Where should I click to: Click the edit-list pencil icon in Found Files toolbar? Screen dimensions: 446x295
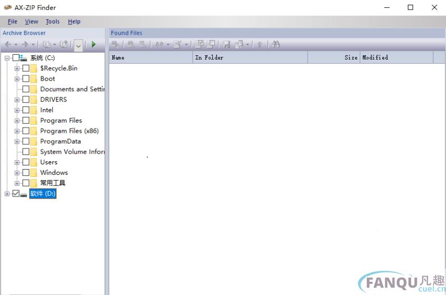[x=177, y=44]
